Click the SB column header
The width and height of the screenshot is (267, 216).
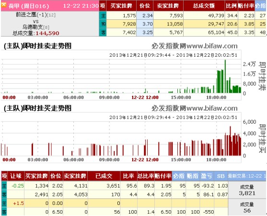coord(221,176)
